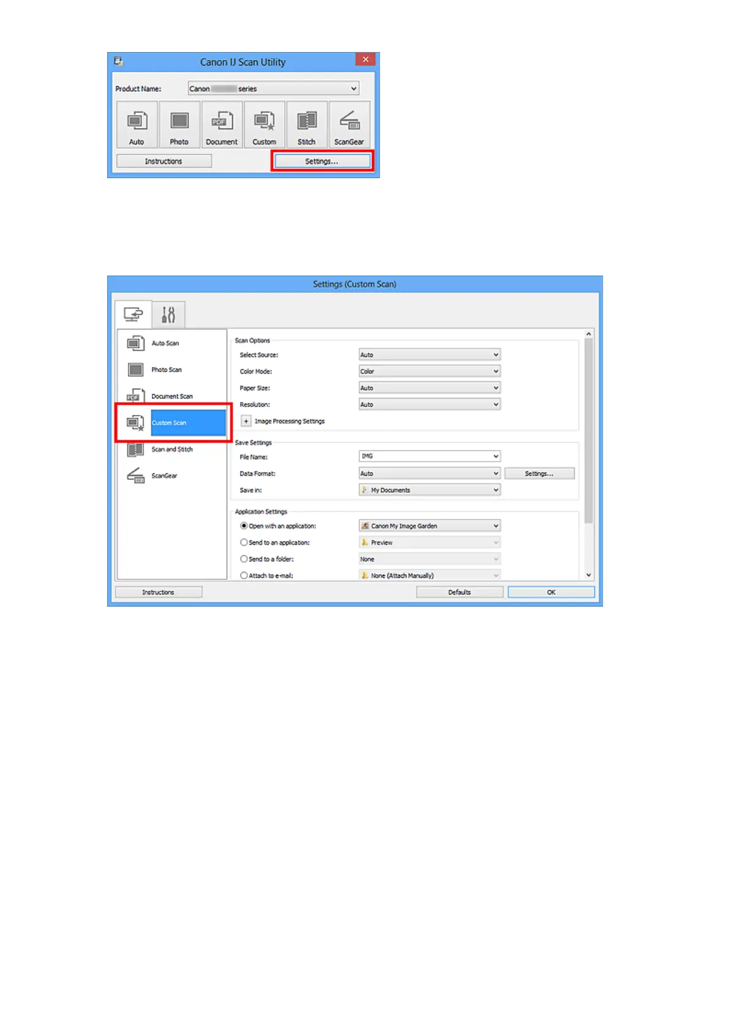Click the Custom scan icon in Scan Utility
The width and height of the screenshot is (729, 1031).
tap(264, 125)
